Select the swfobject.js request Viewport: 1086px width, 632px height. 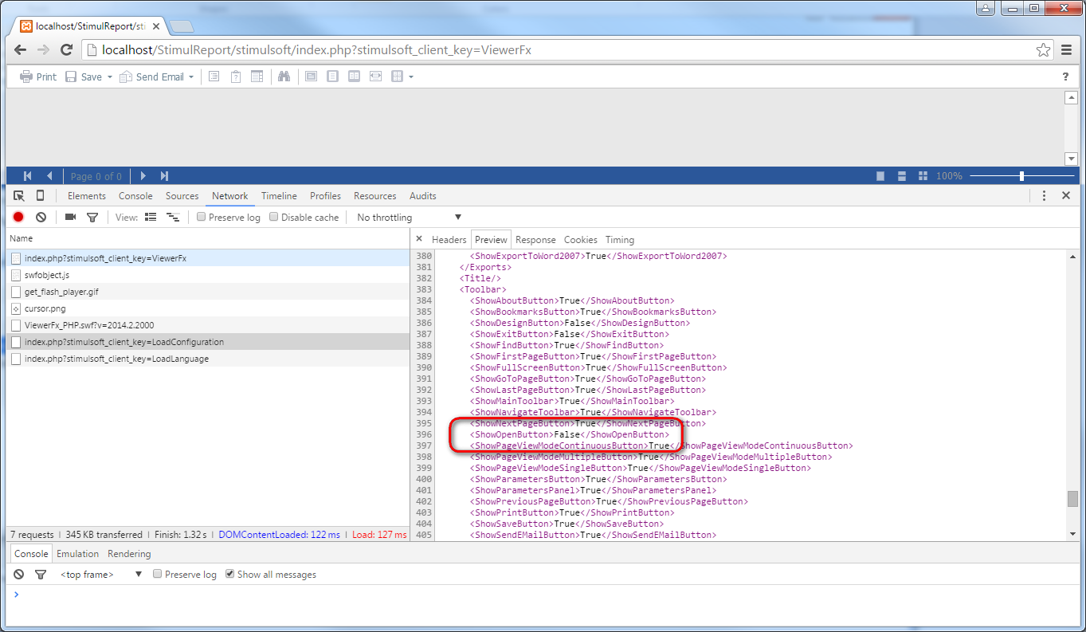click(x=207, y=275)
